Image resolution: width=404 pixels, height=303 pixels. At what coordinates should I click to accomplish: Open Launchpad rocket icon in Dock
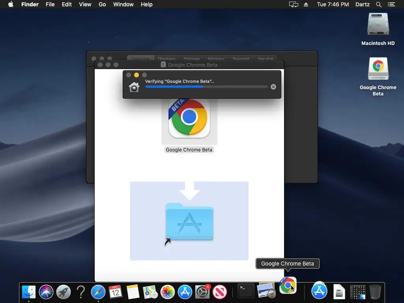[x=64, y=292]
